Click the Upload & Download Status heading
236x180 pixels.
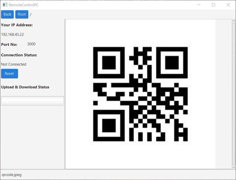coord(25,87)
